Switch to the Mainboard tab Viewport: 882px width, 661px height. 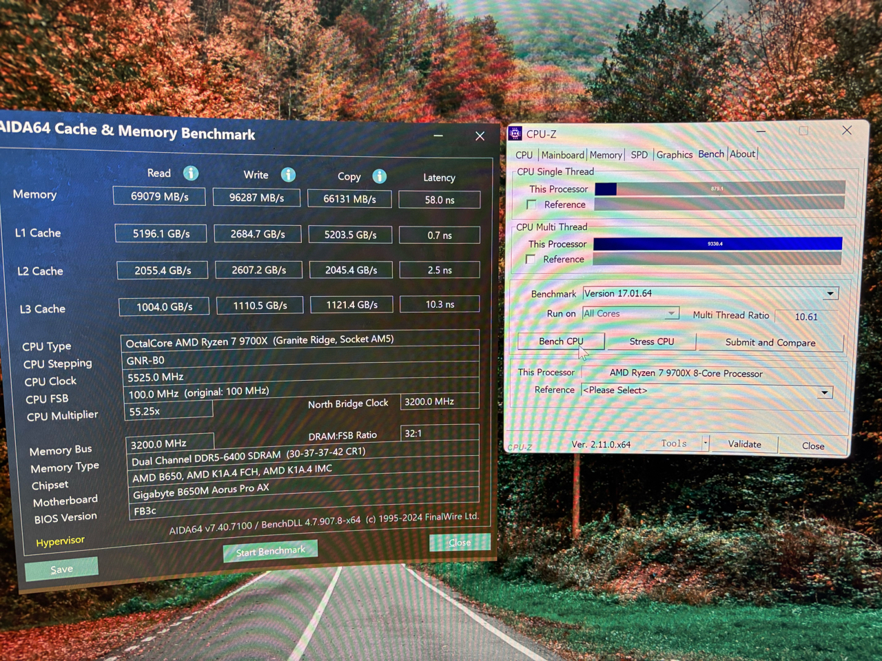563,154
